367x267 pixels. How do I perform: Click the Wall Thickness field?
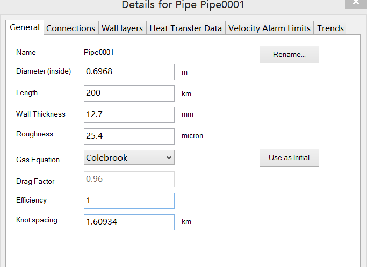coord(129,114)
